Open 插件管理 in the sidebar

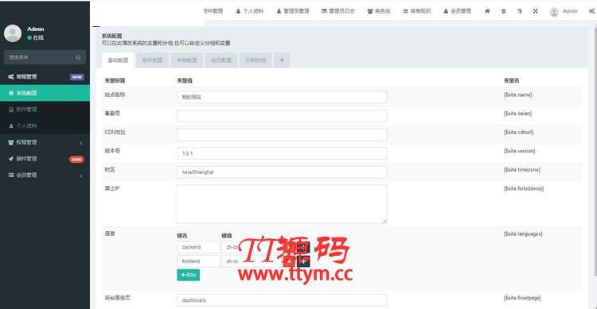(45, 159)
